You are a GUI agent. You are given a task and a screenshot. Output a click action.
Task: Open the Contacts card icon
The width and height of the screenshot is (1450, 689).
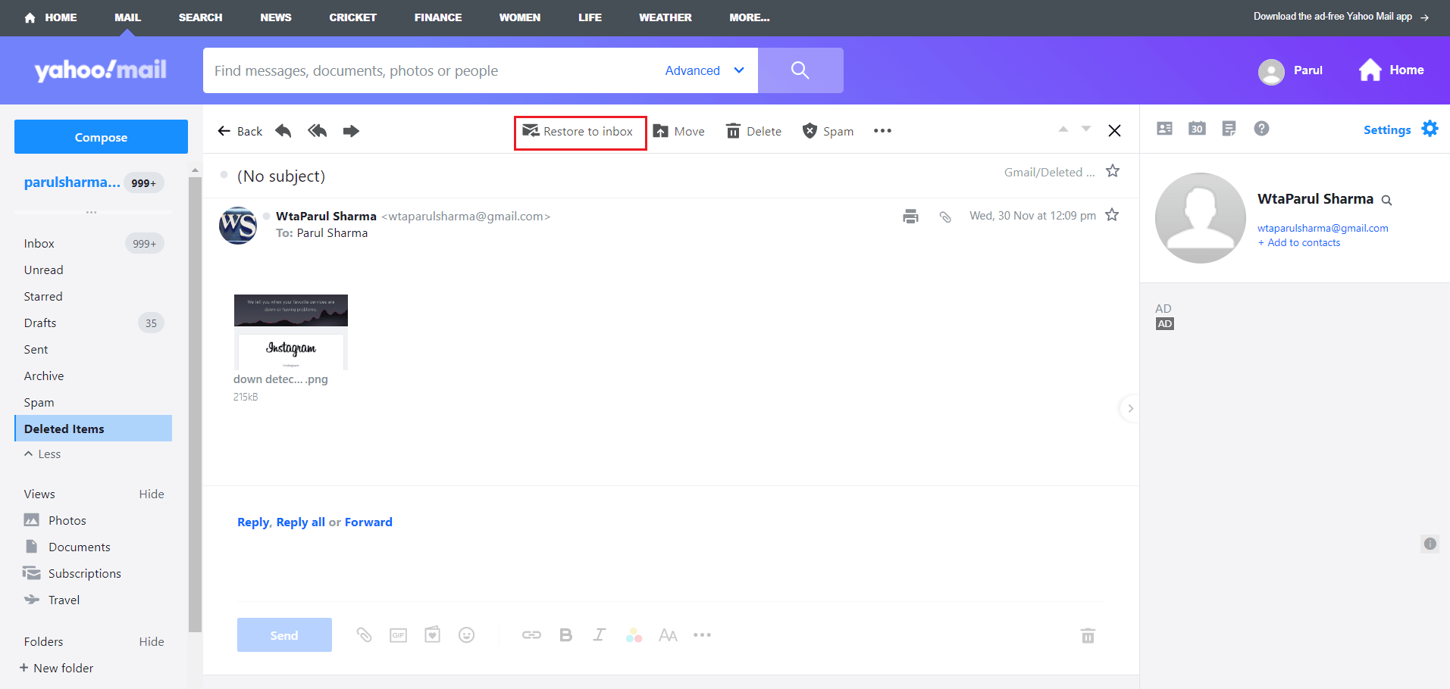click(1165, 129)
